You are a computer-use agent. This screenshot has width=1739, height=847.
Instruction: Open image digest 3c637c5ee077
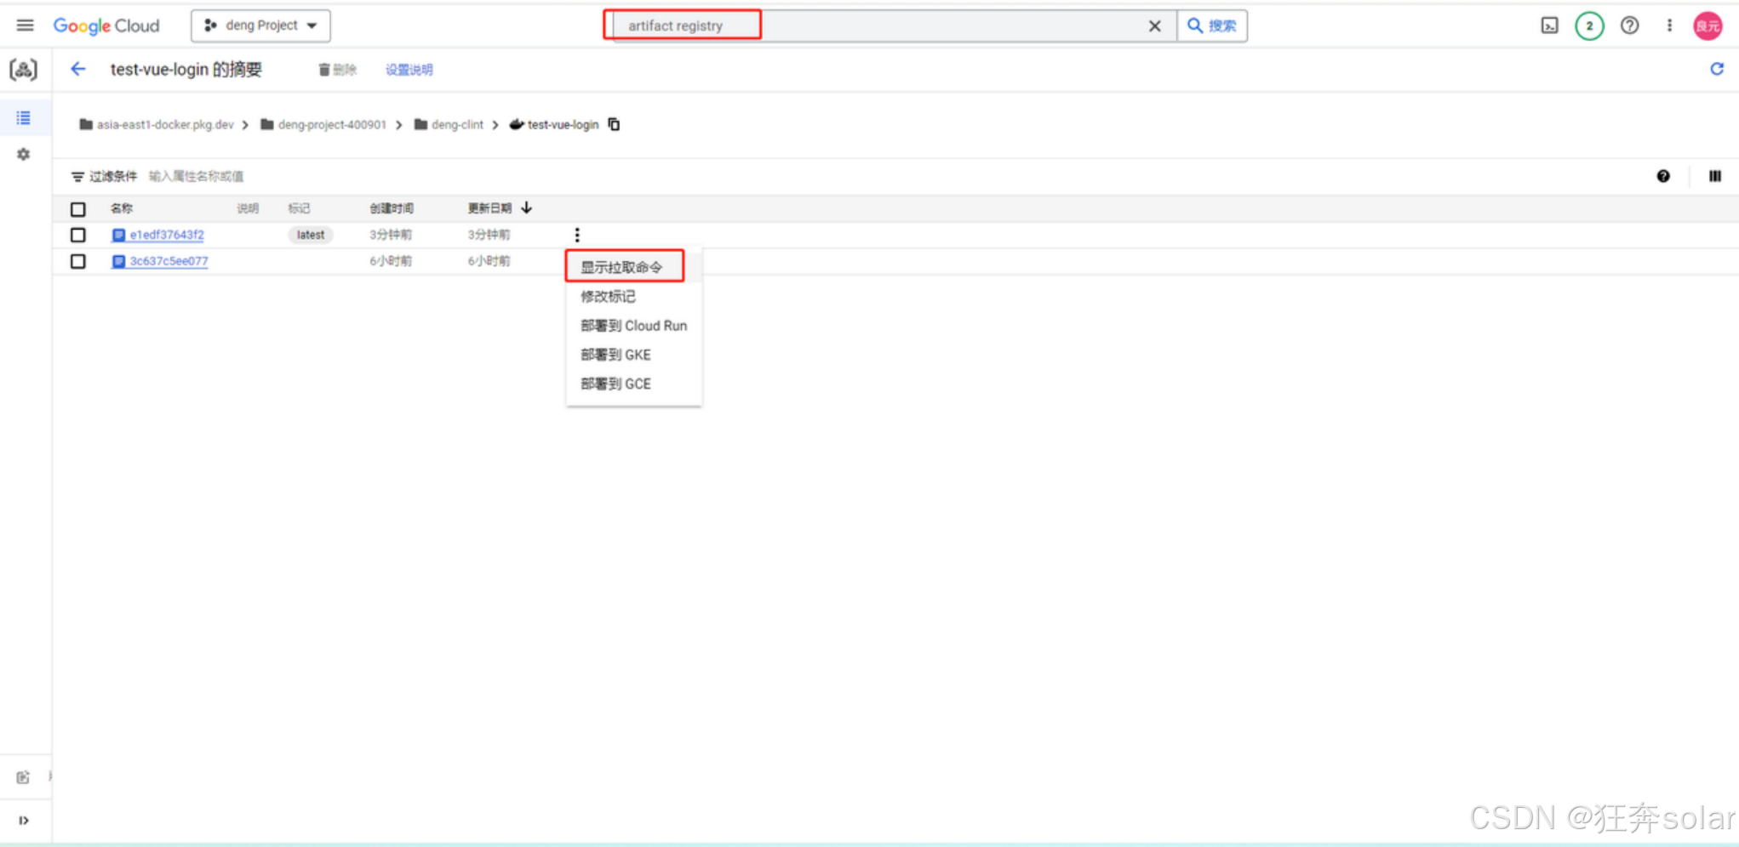(x=169, y=261)
